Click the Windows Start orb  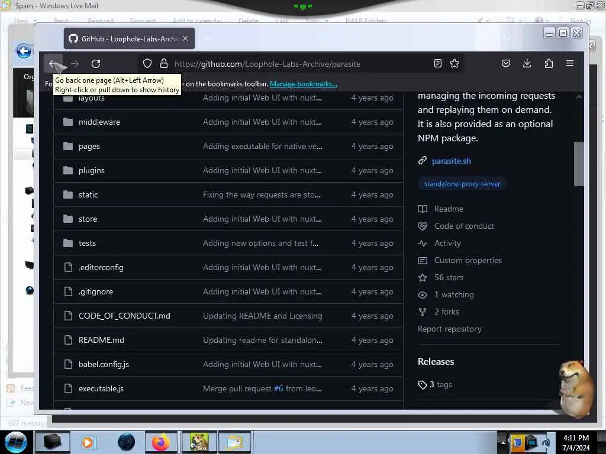(15, 442)
